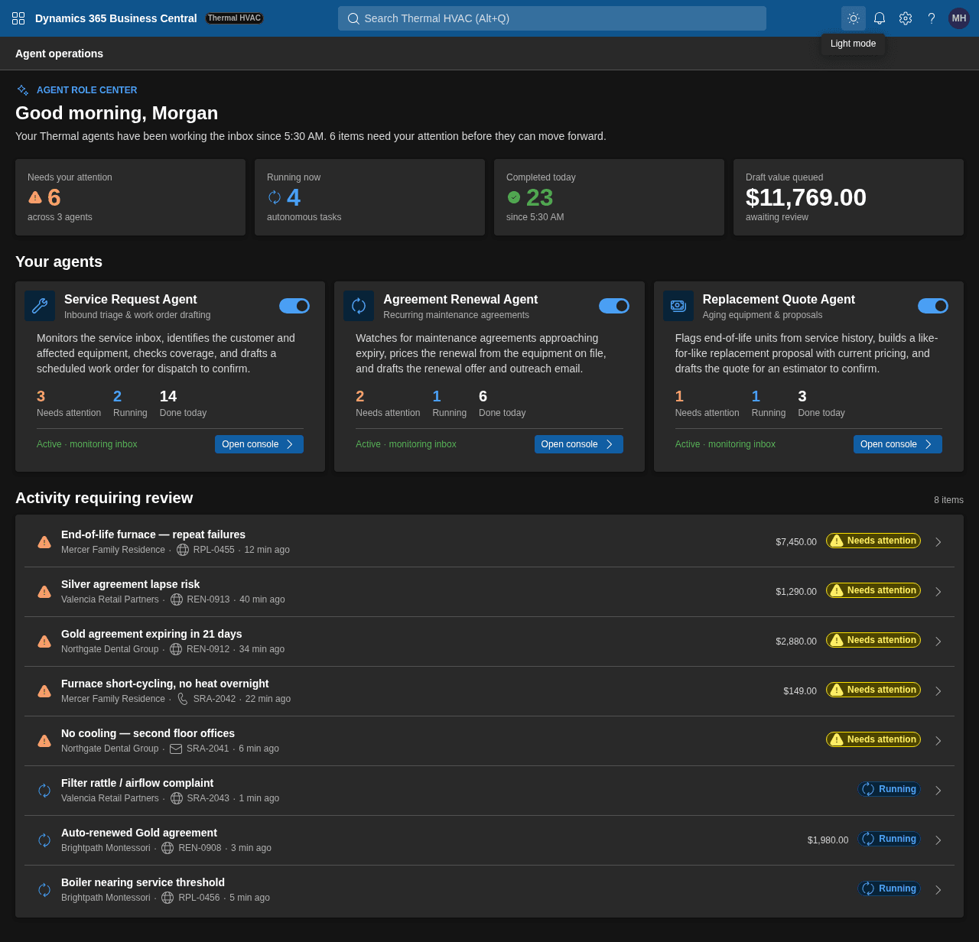
Task: Click phone icon beside SRA-2042
Action: pyautogui.click(x=183, y=699)
